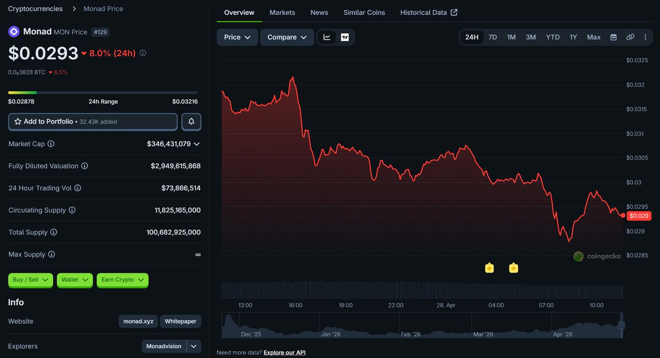
Task: Select the 1M time range
Action: pos(512,37)
